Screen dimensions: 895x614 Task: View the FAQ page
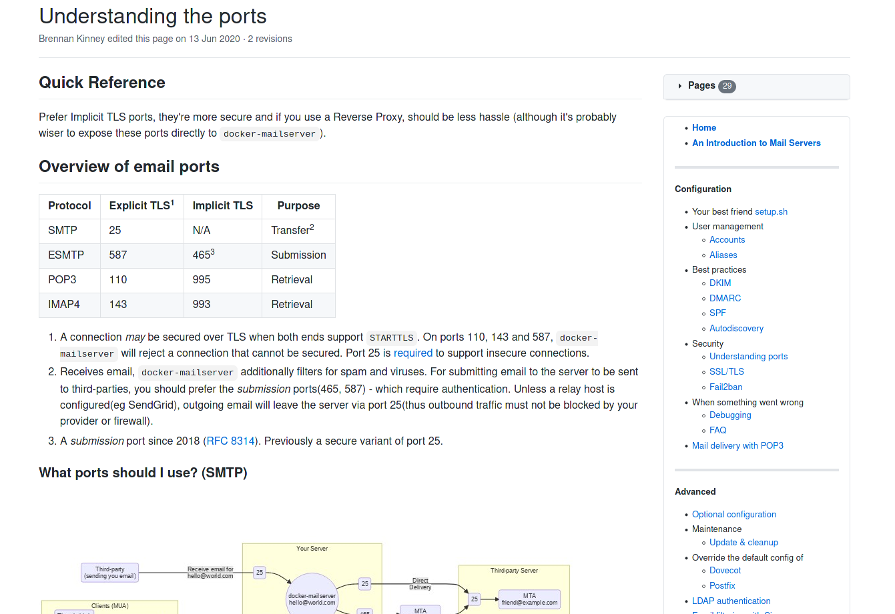click(x=717, y=430)
